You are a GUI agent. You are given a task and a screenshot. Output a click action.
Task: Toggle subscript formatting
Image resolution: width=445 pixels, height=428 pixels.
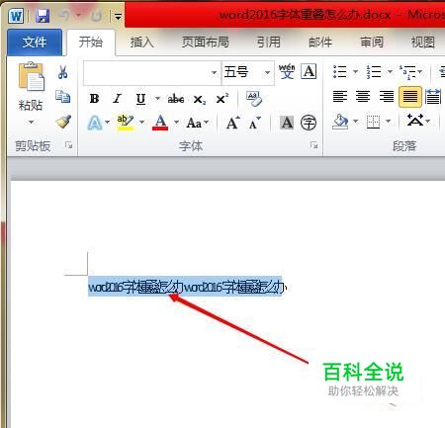(200, 99)
